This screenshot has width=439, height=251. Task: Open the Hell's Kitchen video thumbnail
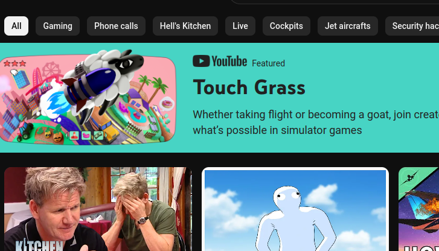98,209
